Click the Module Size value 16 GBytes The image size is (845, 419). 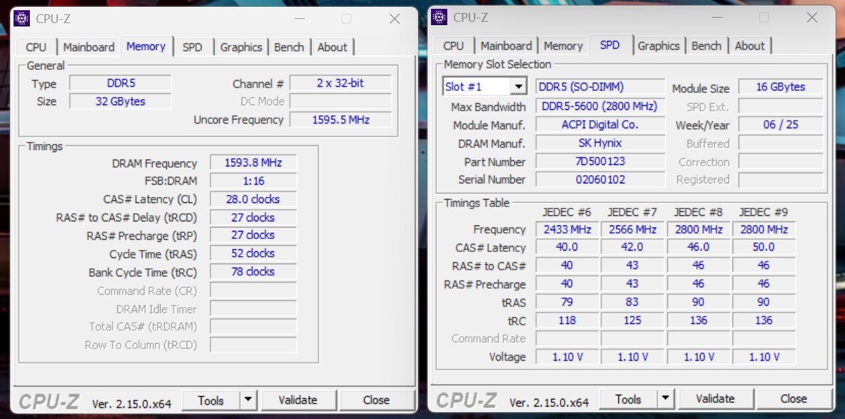781,87
